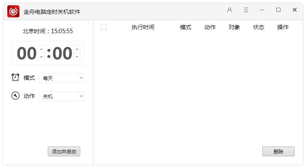The height and width of the screenshot is (168, 306).
Task: Decrease the minutes with down arrow
Action: click(x=77, y=57)
